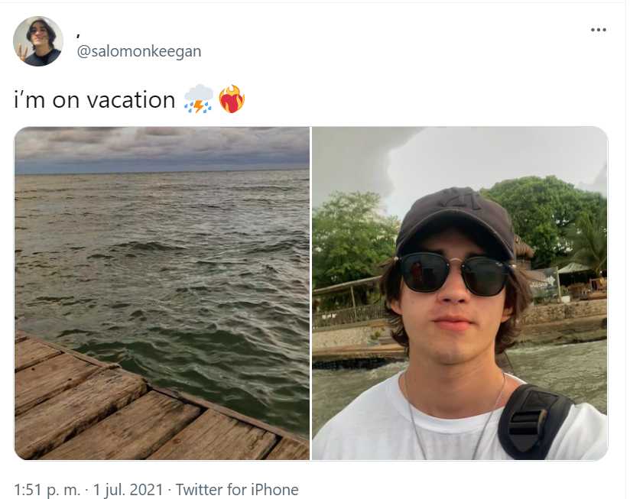
Task: Open the left ocean photo thumbnail
Action: tap(162, 252)
